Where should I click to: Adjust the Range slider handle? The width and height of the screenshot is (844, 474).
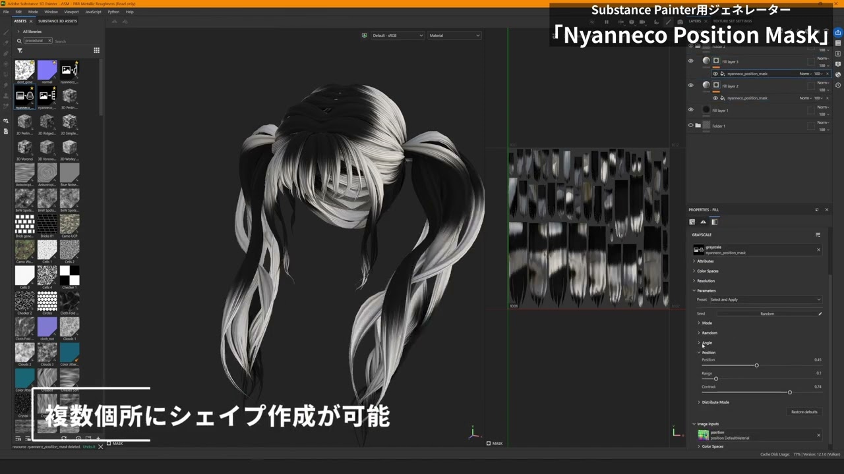point(715,379)
